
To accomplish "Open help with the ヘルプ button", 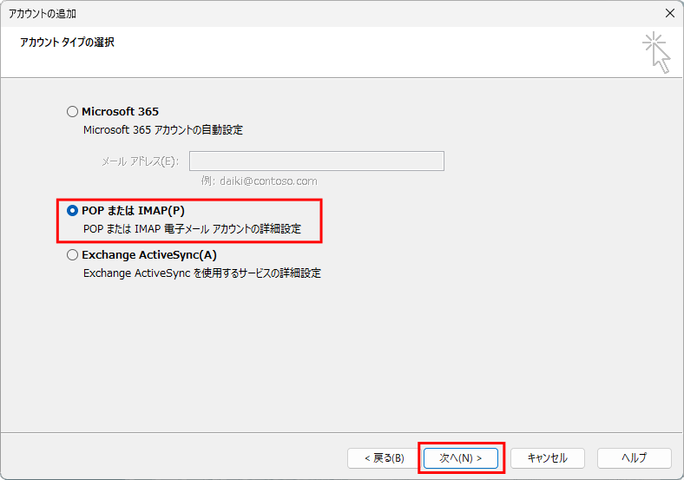I will point(634,457).
